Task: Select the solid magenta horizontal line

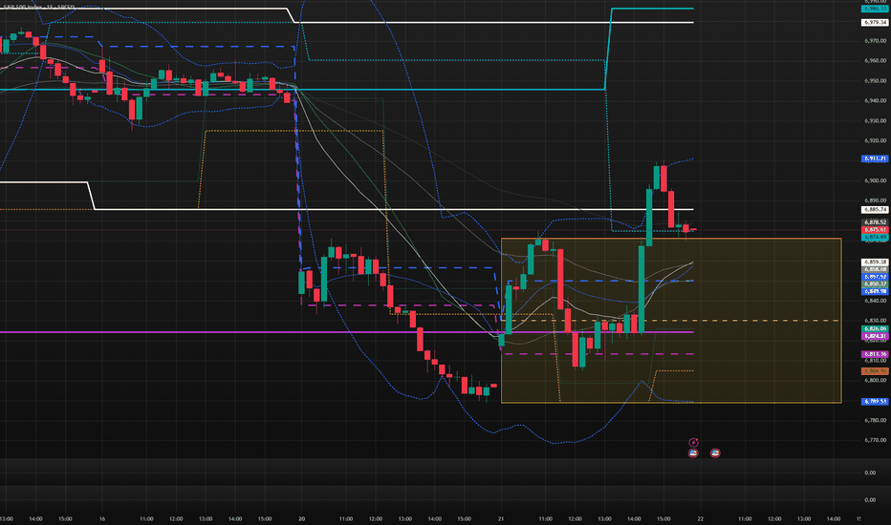Action: pyautogui.click(x=347, y=332)
